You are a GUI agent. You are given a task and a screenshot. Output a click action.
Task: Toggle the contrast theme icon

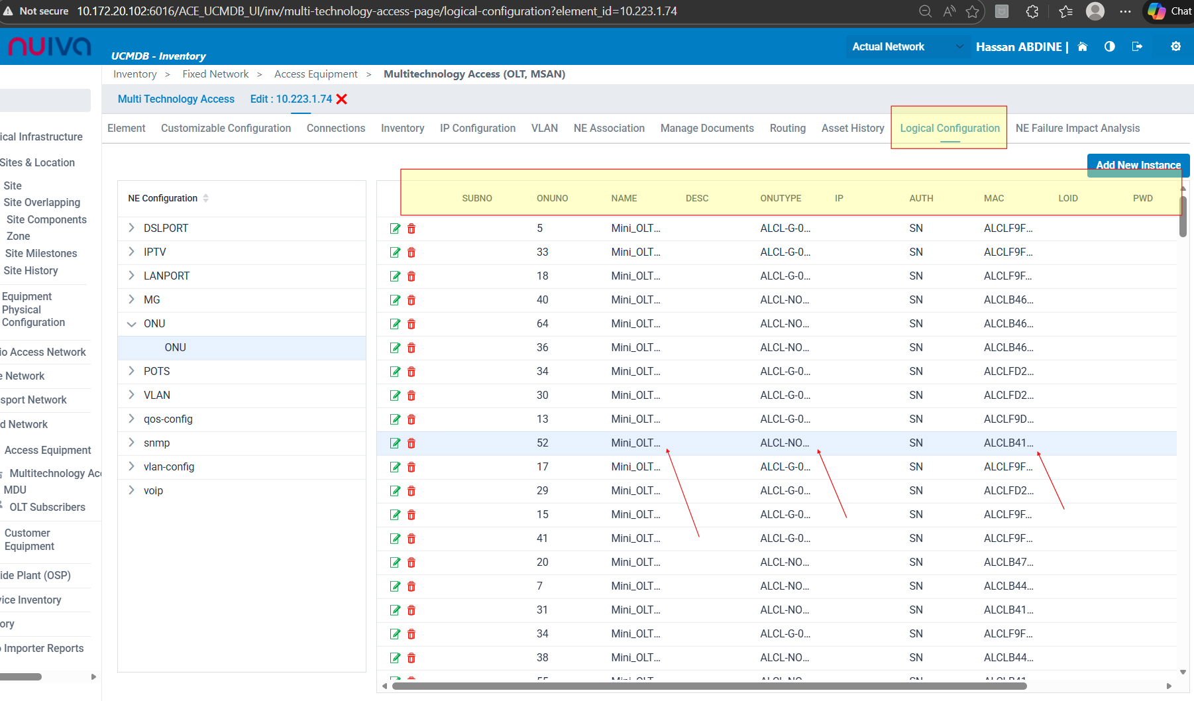[1110, 46]
